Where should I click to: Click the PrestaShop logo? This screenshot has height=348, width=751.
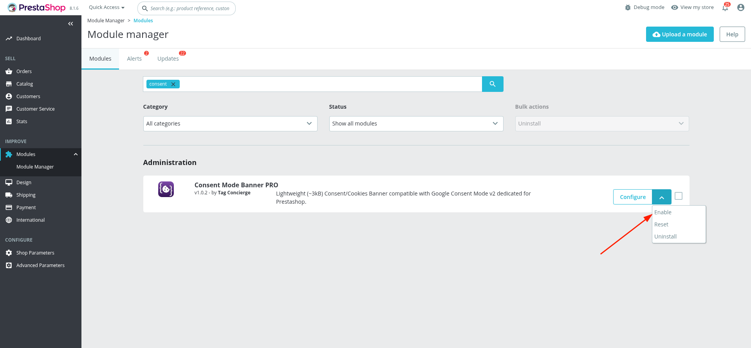click(x=37, y=7)
